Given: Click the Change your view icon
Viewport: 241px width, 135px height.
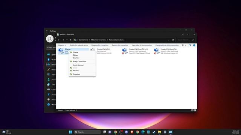Looking at the screenshot, I should coord(183,45).
